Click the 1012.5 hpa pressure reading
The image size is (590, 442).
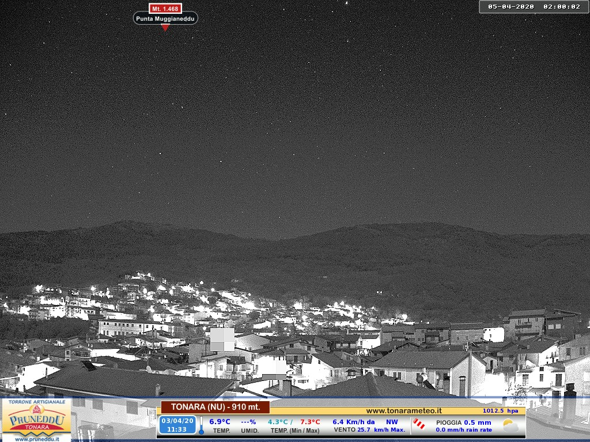coord(501,411)
